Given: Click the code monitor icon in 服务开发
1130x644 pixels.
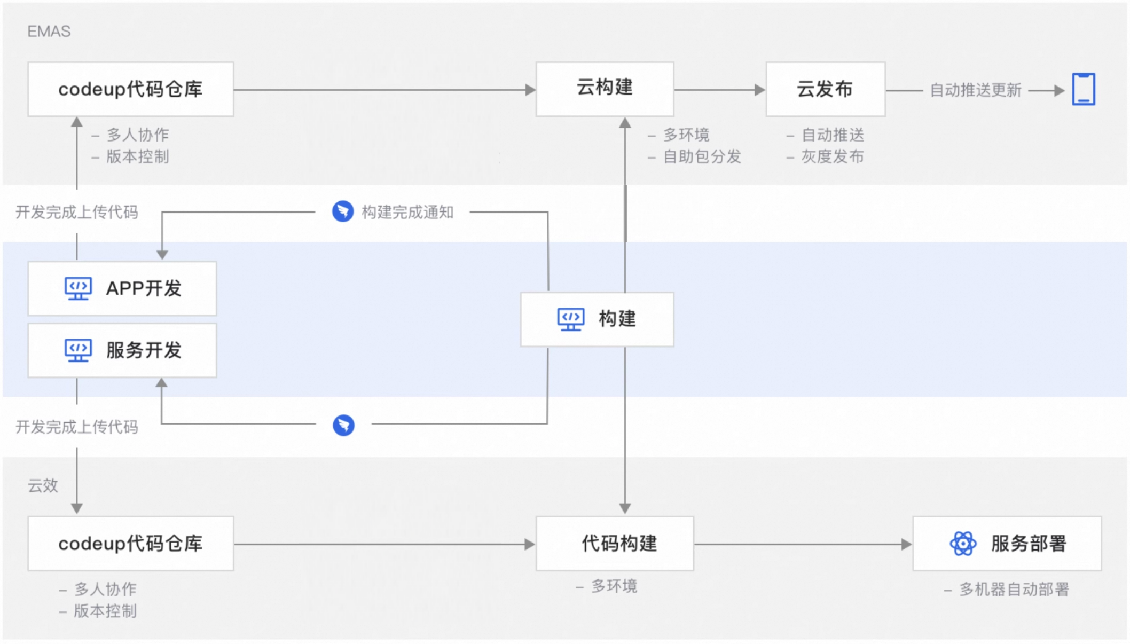Looking at the screenshot, I should (x=78, y=350).
